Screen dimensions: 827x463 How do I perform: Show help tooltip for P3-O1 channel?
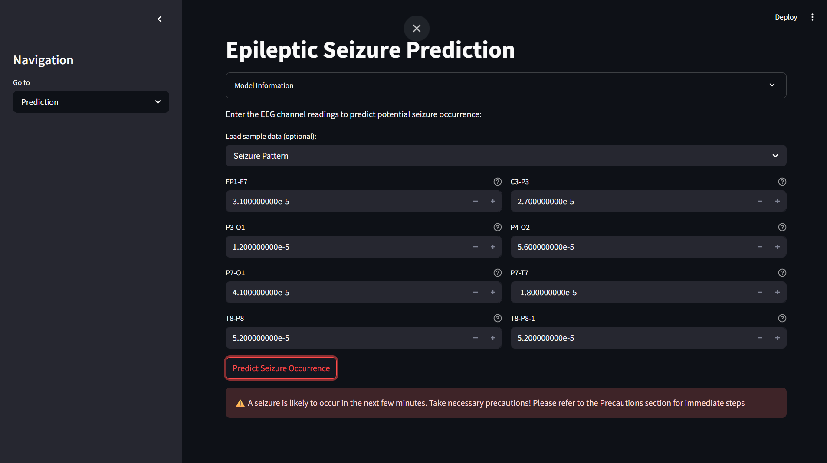coord(497,227)
